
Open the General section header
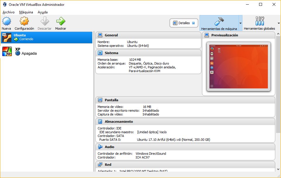coord(148,35)
